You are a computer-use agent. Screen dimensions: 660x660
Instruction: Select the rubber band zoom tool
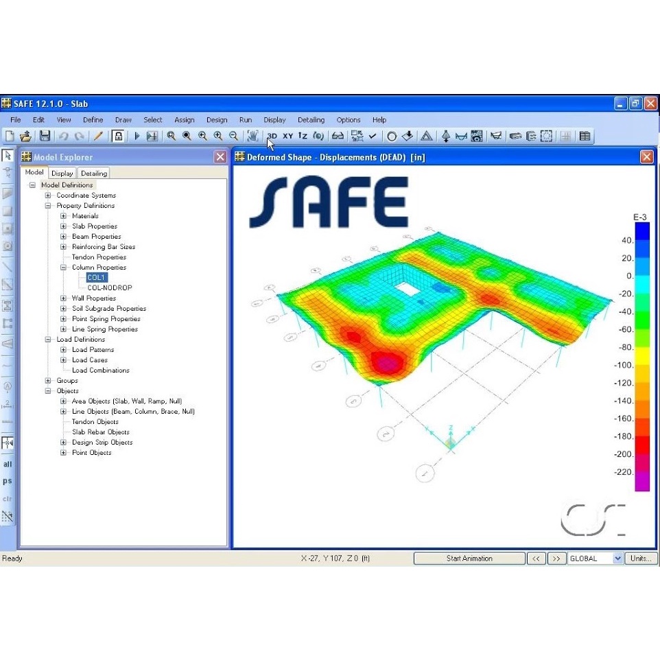(172, 136)
